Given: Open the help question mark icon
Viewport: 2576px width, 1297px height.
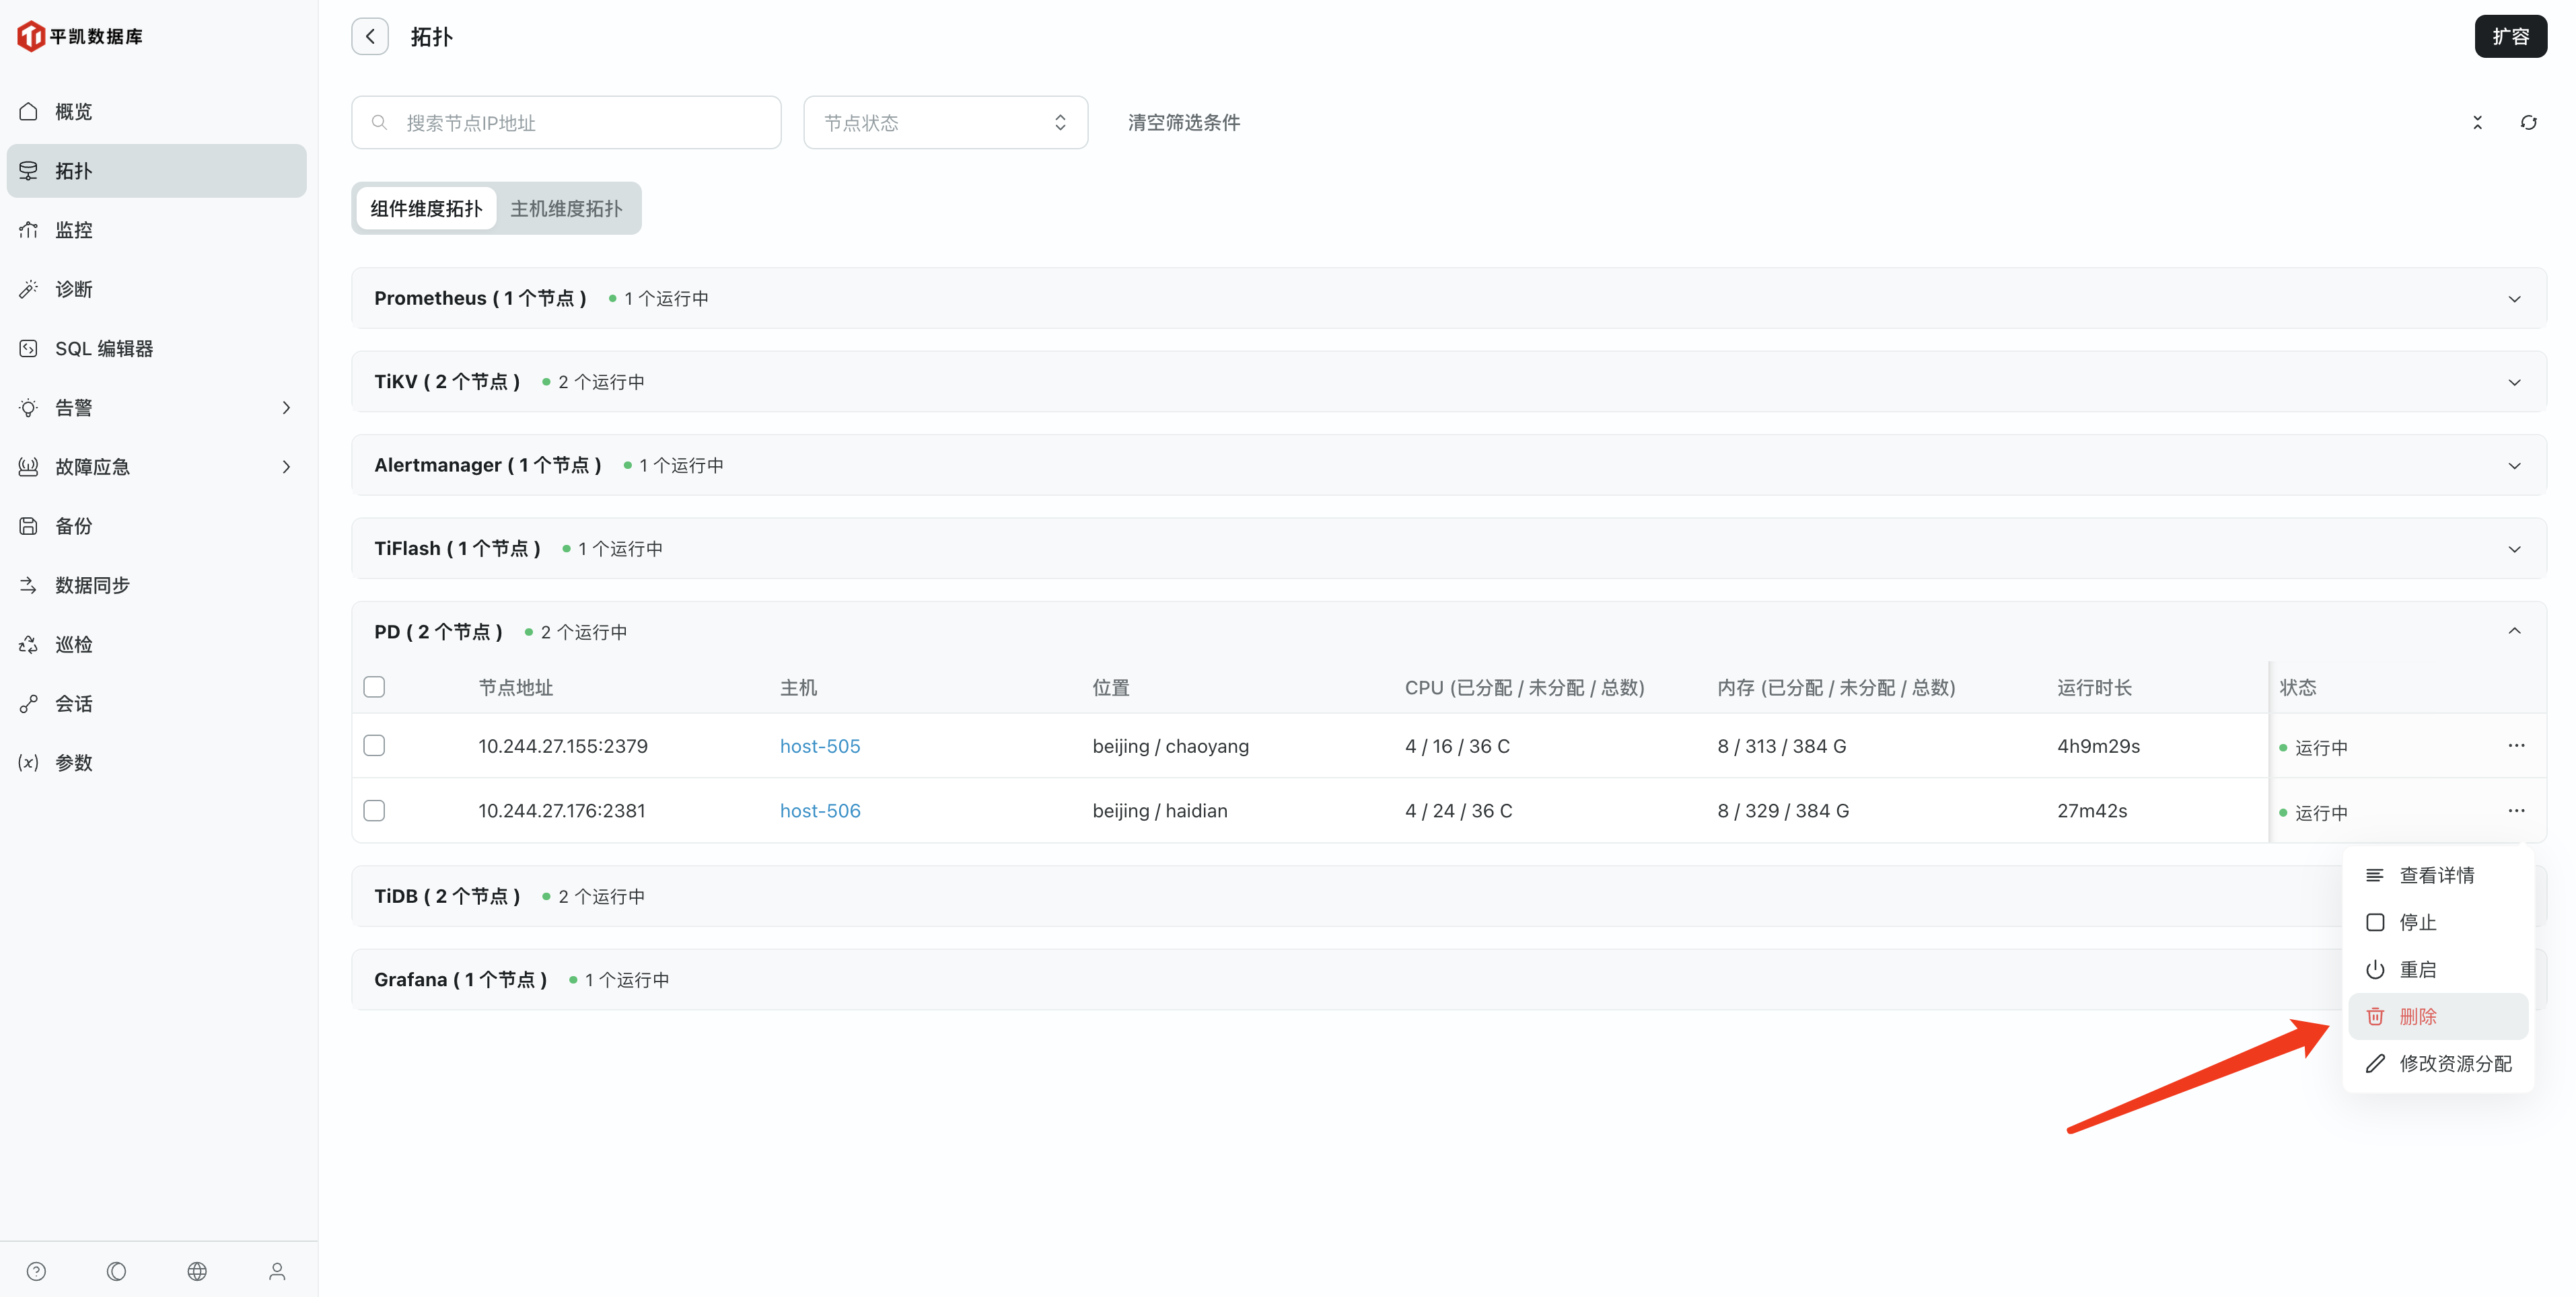Looking at the screenshot, I should tap(37, 1271).
